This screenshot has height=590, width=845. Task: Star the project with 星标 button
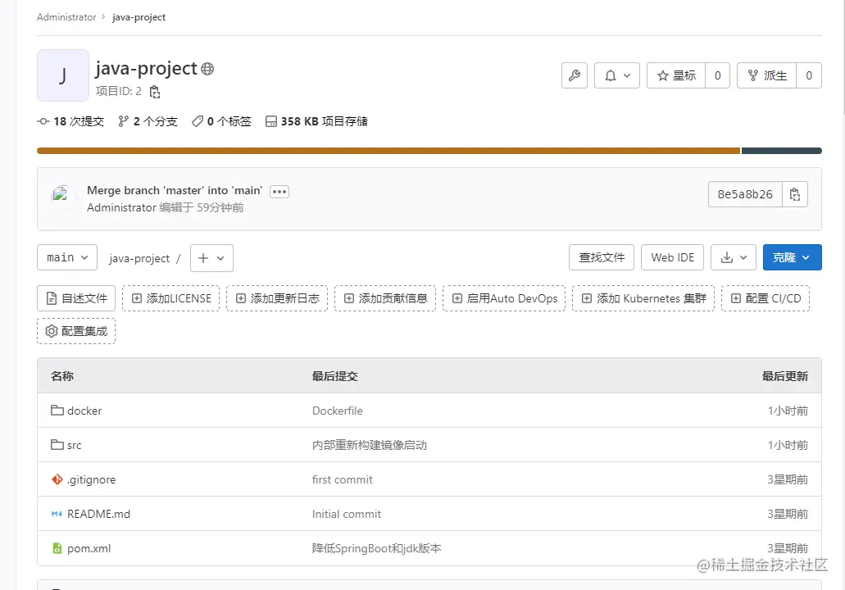676,75
